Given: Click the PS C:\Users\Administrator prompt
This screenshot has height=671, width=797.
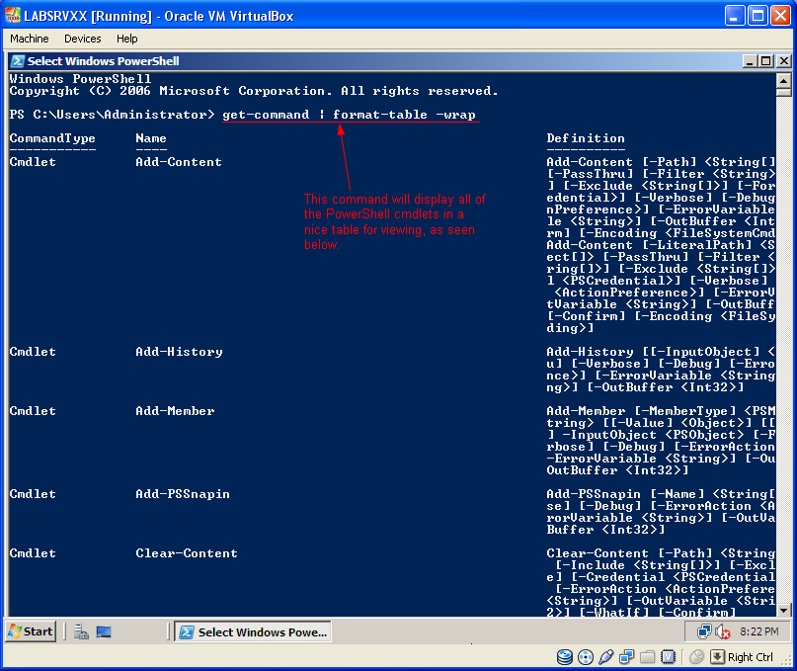Looking at the screenshot, I should [x=112, y=115].
